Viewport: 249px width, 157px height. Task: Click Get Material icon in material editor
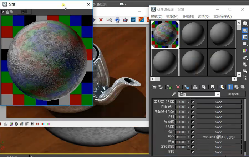tap(154, 87)
